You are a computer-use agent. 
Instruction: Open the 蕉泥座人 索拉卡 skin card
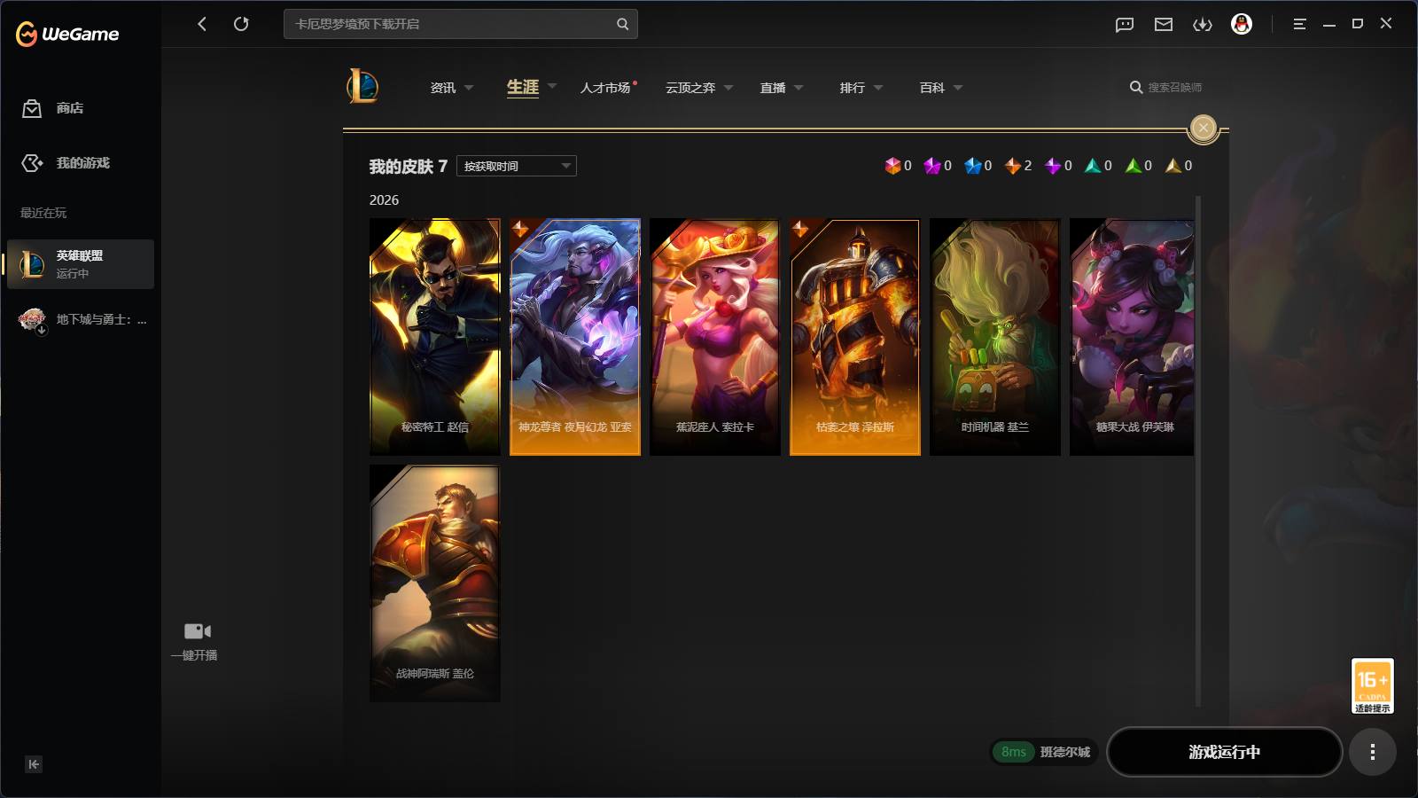click(x=715, y=337)
